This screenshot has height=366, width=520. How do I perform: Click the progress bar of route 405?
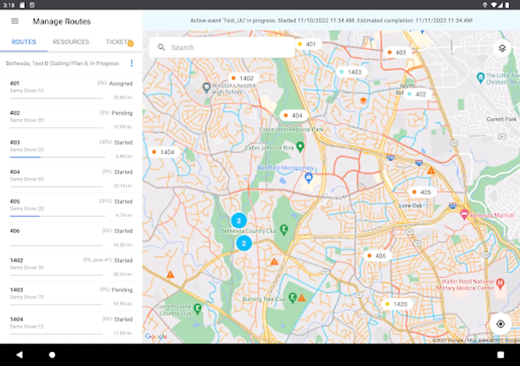(x=57, y=216)
